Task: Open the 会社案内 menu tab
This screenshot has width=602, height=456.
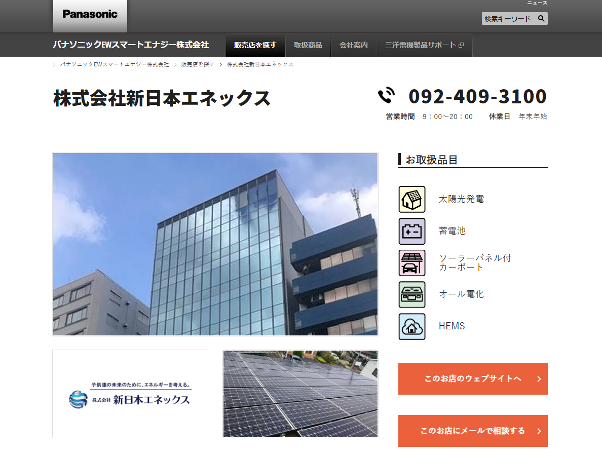Action: pos(354,45)
